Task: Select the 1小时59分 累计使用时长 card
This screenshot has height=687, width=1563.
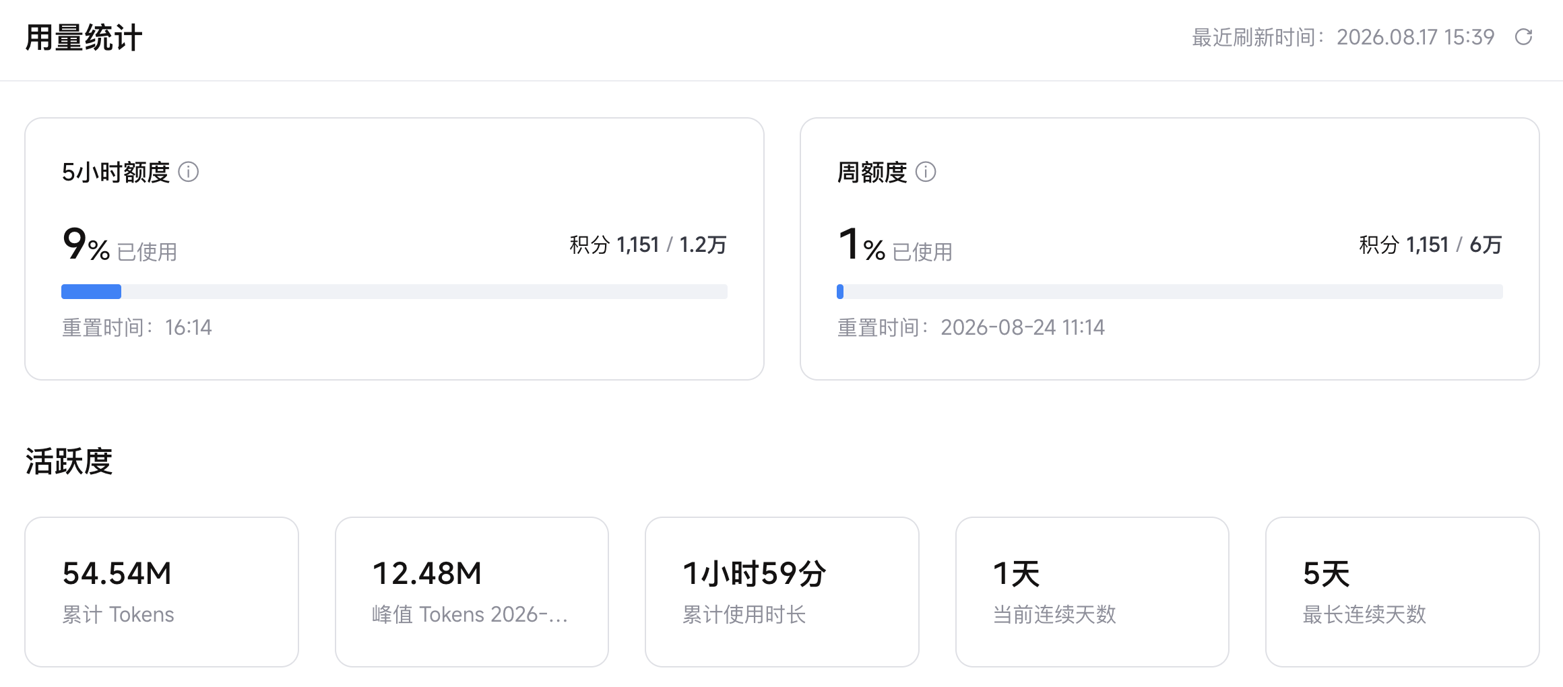Action: [782, 592]
